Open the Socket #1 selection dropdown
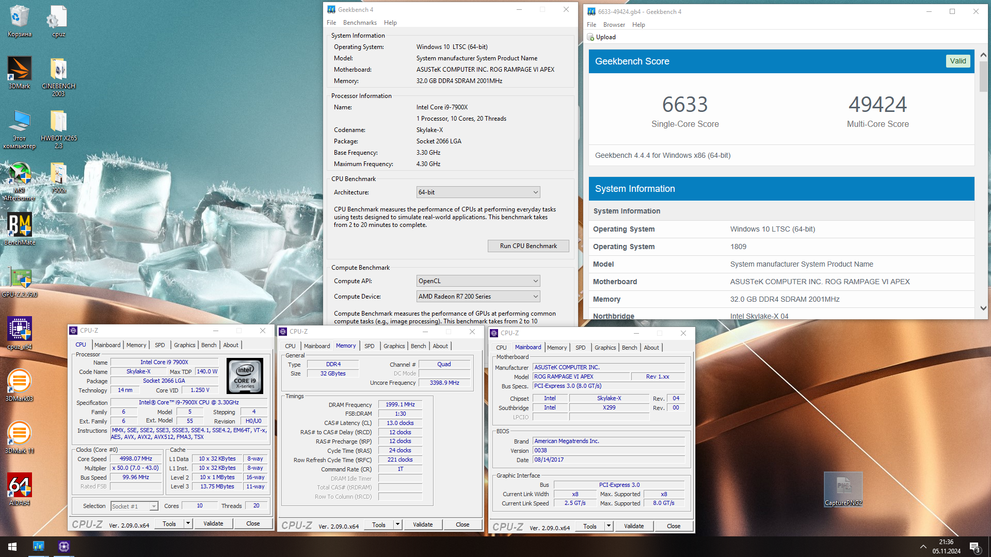This screenshot has width=991, height=557. 134,506
